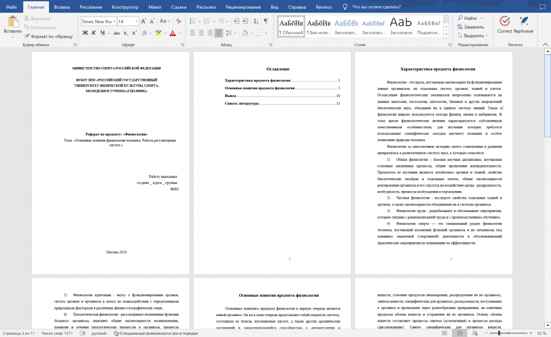Expand the Styles gallery more arrow
This screenshot has width=551, height=337.
tap(446, 34)
